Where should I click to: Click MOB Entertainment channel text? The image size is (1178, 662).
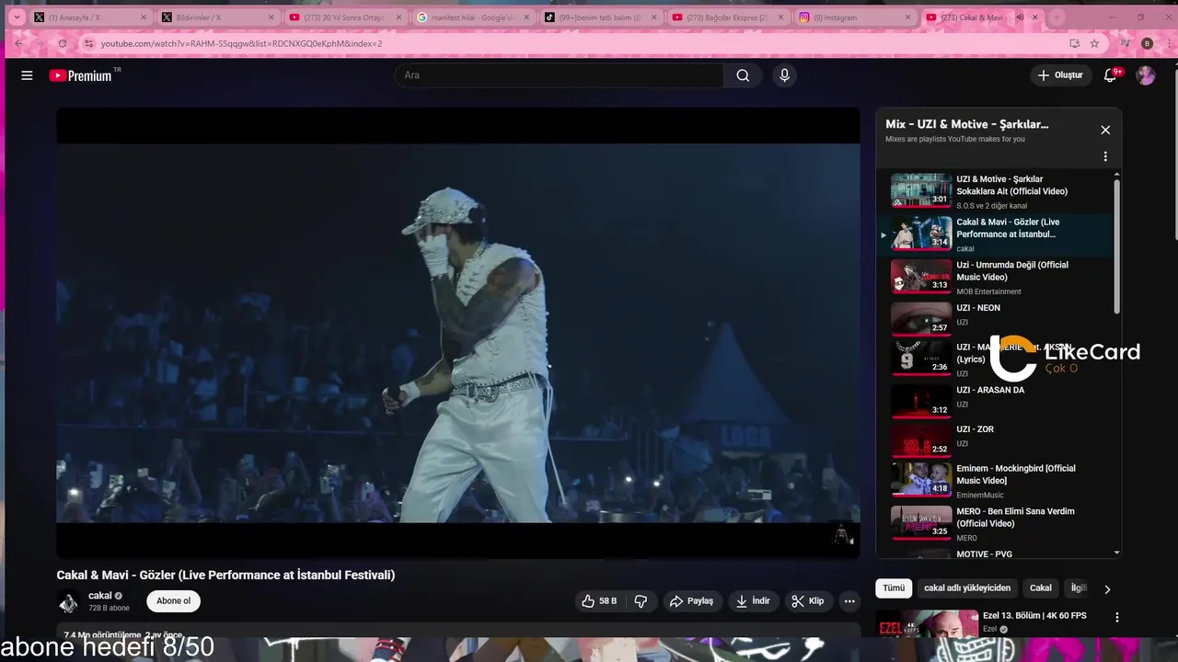click(988, 291)
